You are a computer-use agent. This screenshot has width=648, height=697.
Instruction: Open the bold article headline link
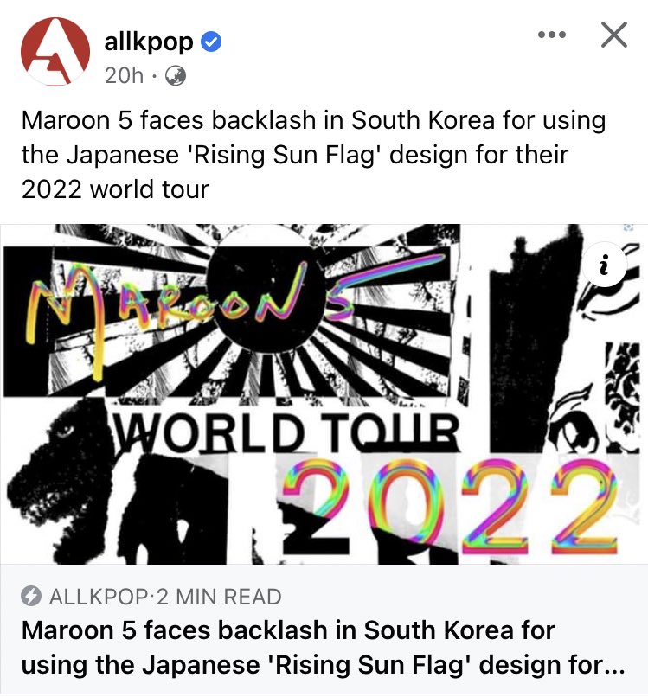[x=323, y=648]
